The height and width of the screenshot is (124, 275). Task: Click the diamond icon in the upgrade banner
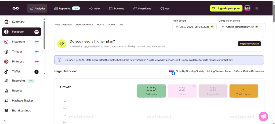(x=62, y=44)
